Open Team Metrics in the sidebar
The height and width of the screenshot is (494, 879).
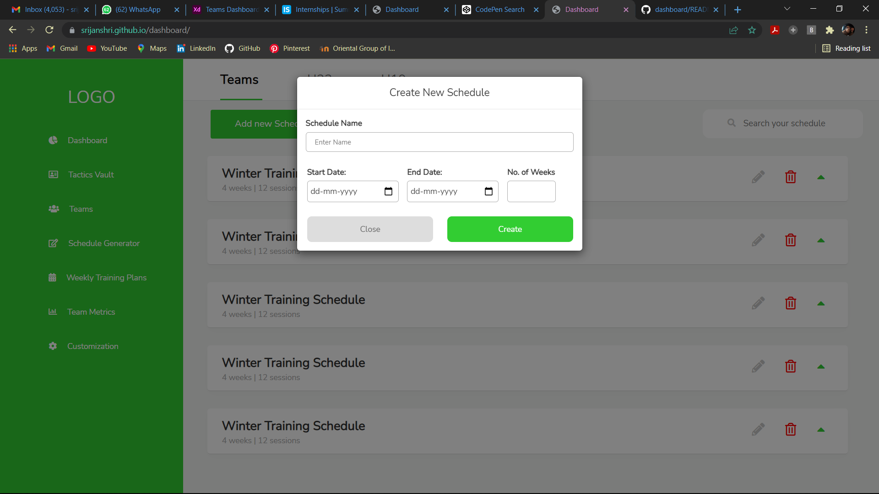coord(81,312)
